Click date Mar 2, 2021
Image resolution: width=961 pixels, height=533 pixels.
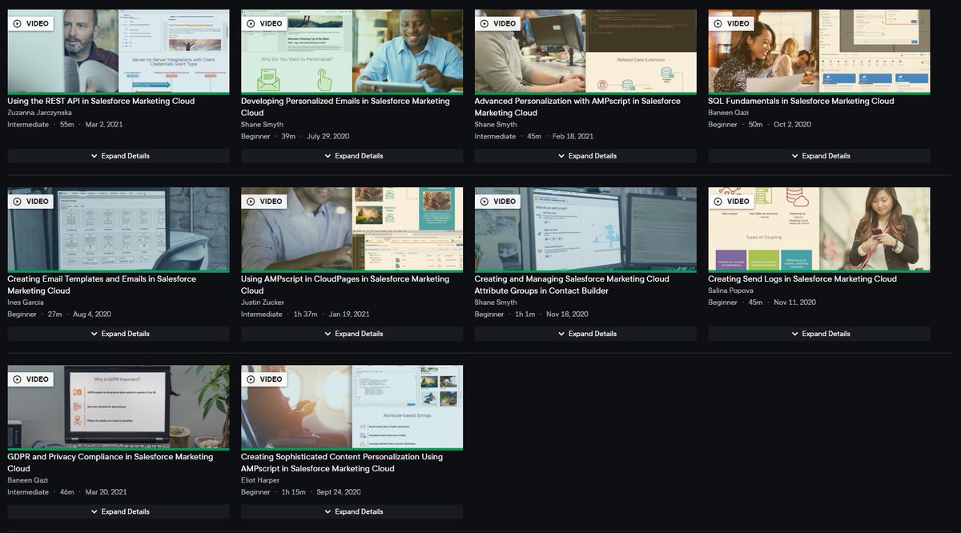click(103, 125)
